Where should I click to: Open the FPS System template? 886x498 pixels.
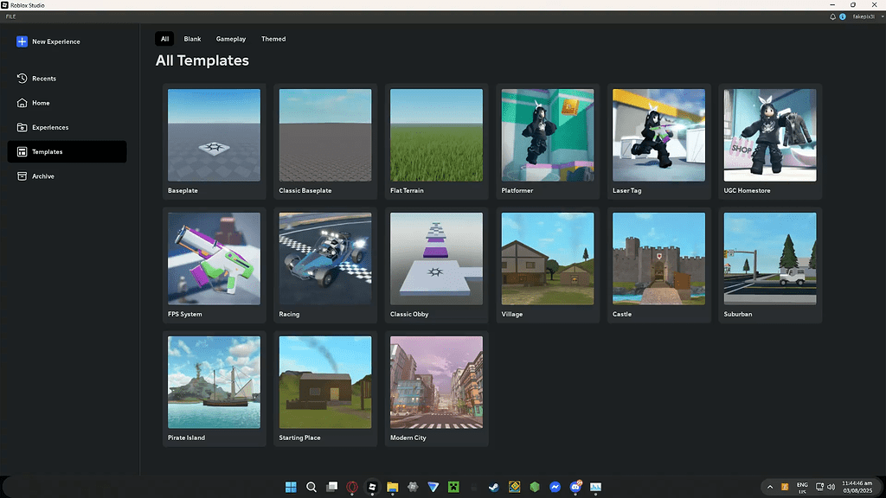[215, 265]
